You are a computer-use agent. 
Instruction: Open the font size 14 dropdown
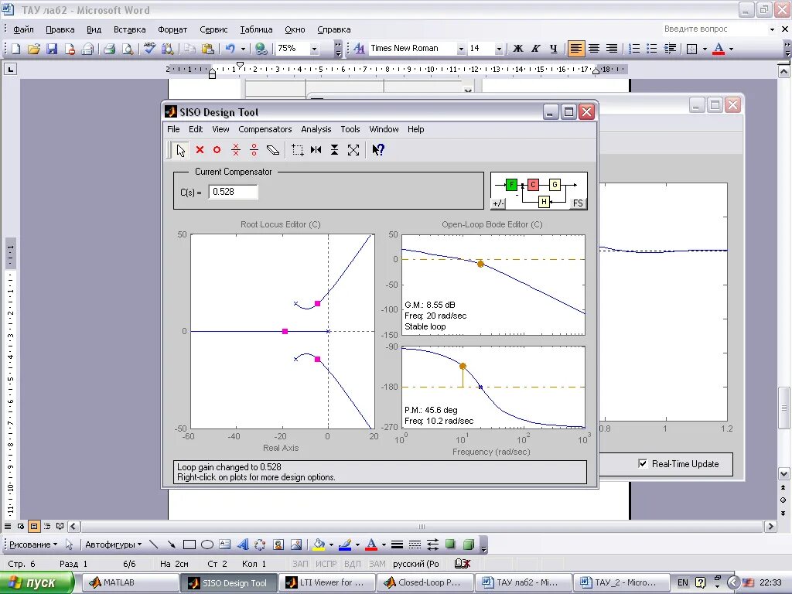click(499, 49)
